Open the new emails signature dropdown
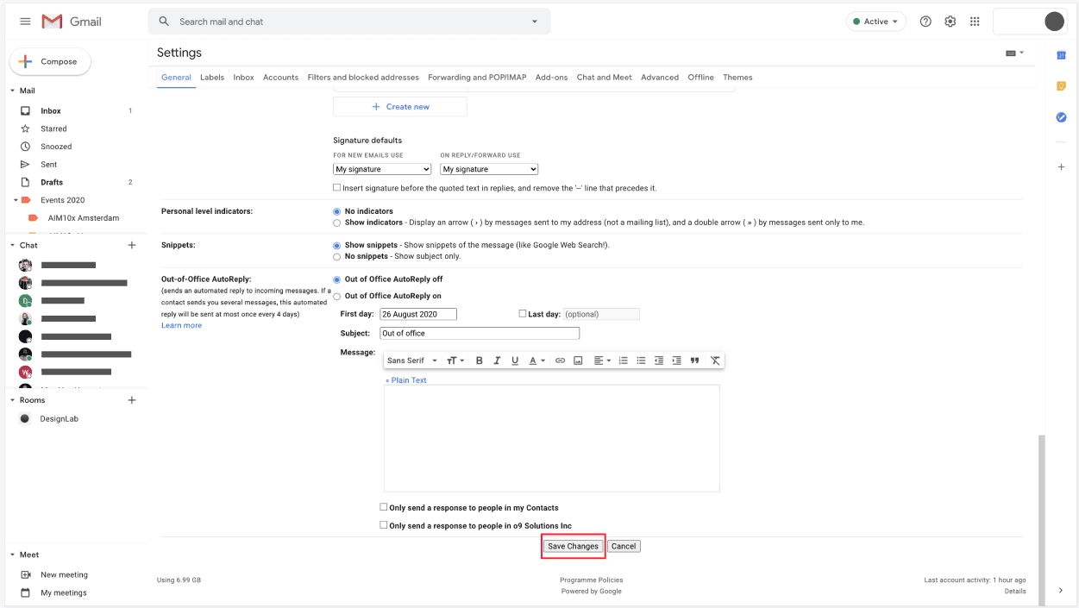The image size is (1079, 608). [x=382, y=170]
